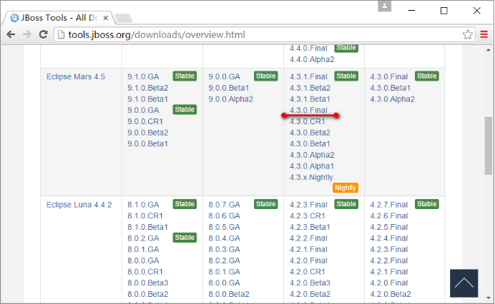495x304 pixels.
Task: Reload the page with the refresh icon
Action: click(x=43, y=34)
